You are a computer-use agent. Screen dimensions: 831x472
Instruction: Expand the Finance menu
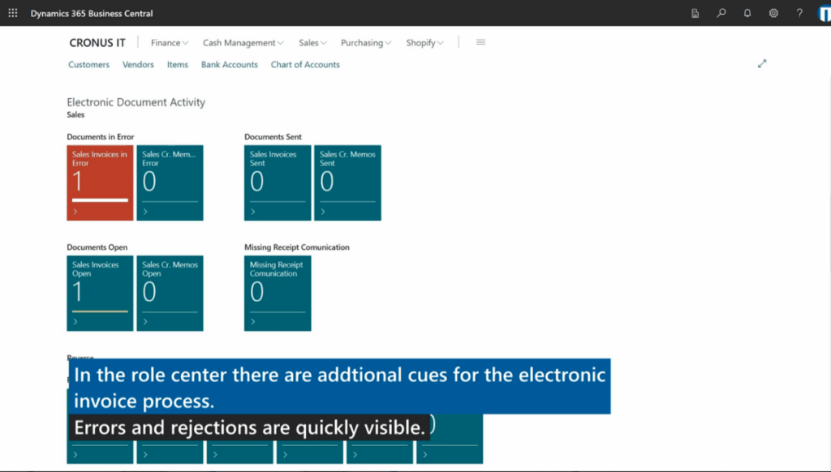(169, 43)
